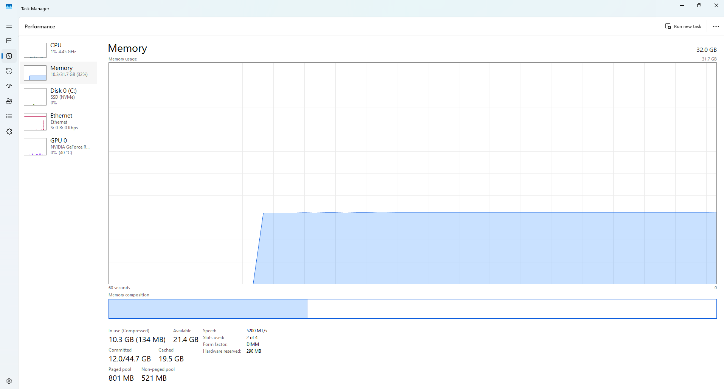This screenshot has width=724, height=389.
Task: Open Services page icon
Action: point(9,132)
